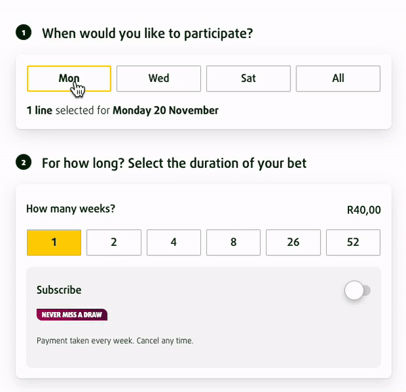The image size is (406, 392).
Task: Click the step 2 number icon
Action: [24, 163]
